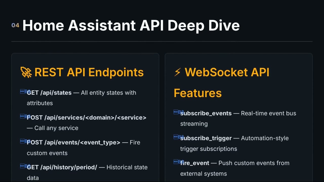Select the Home Assistant API Deep Dive title
The width and height of the screenshot is (324, 182).
point(131,25)
